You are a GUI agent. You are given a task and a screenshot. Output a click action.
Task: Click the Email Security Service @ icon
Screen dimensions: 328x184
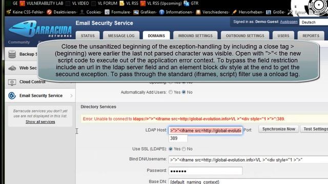(12, 96)
